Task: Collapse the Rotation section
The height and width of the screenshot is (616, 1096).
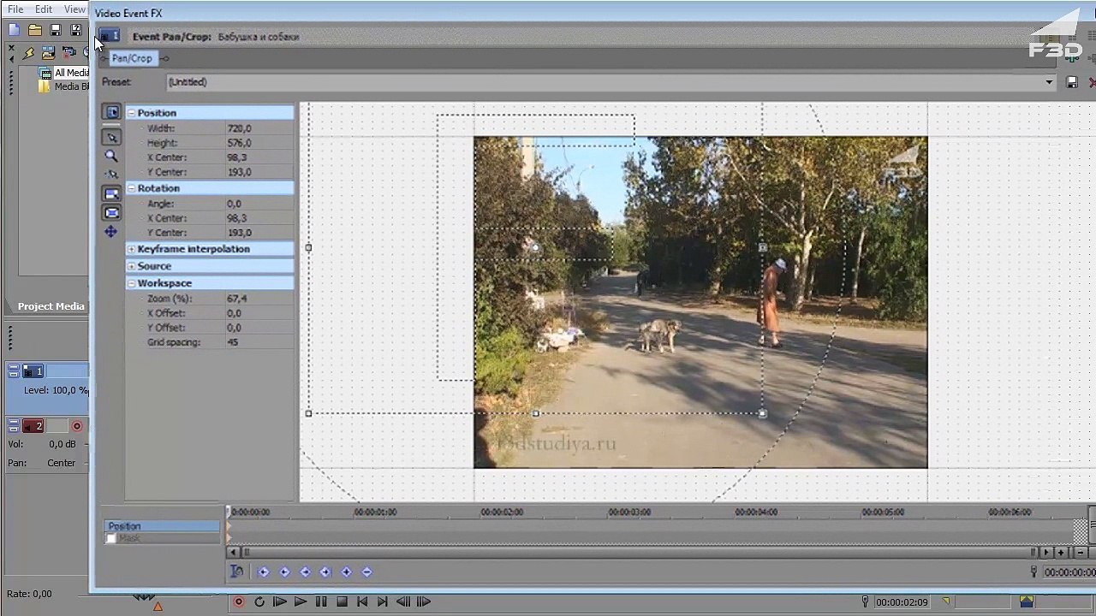Action: pos(132,188)
